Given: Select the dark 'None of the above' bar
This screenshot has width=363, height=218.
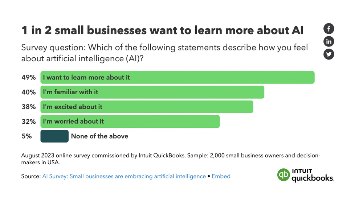Looking at the screenshot, I should coord(54,136).
